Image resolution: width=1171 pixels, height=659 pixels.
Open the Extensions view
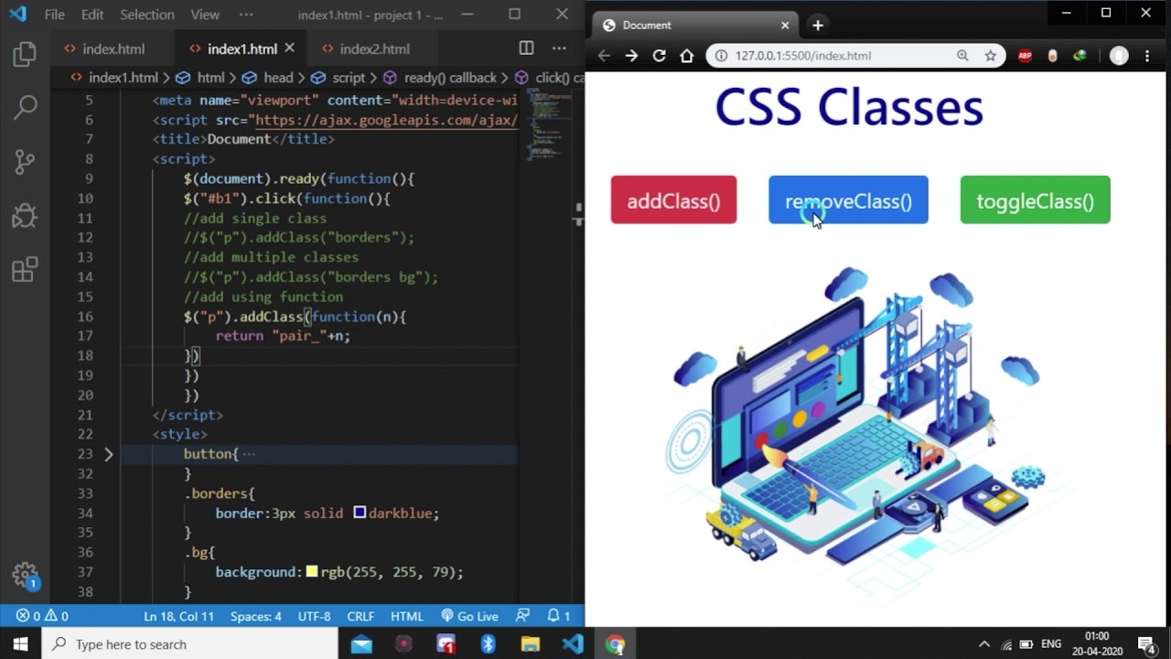(x=25, y=270)
